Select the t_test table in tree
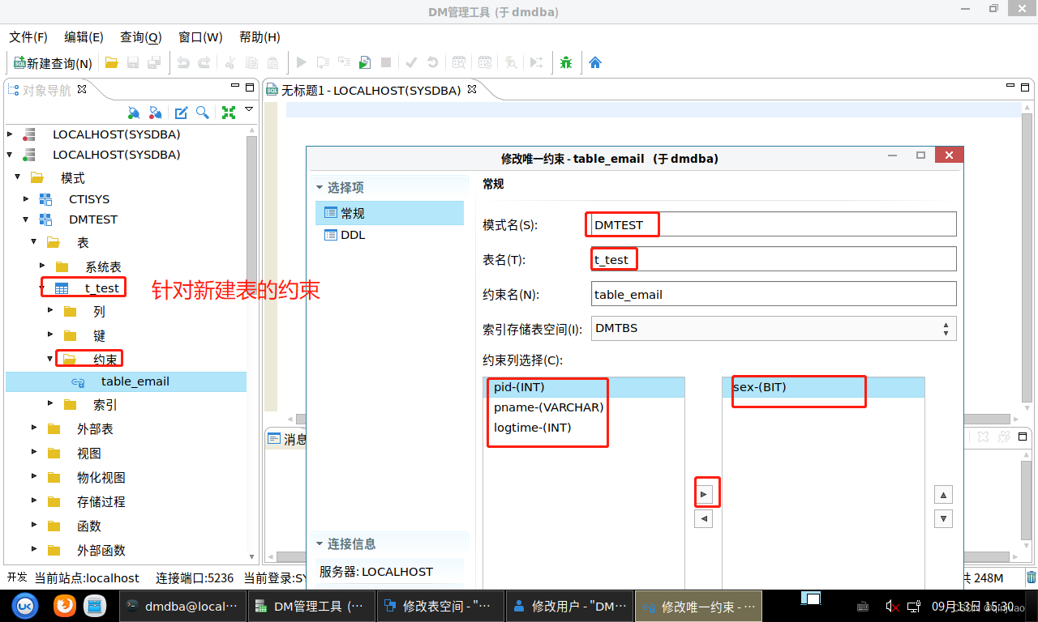 [101, 288]
